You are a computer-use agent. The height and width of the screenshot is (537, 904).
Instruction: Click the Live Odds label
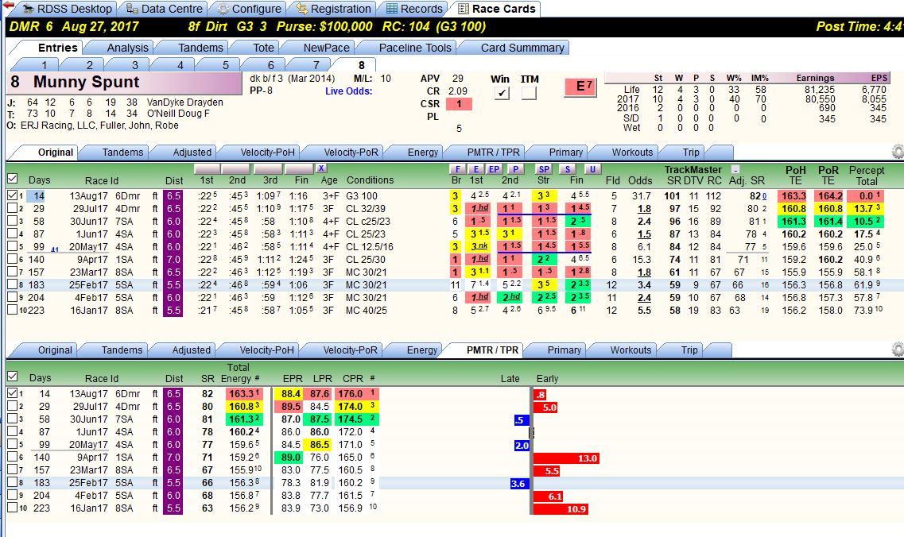tap(348, 91)
